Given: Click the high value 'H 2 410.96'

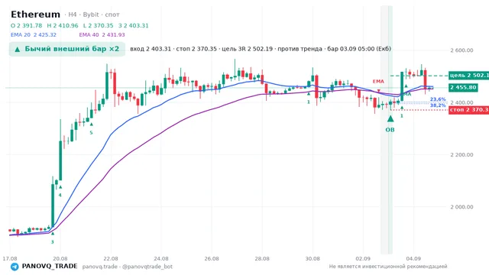Looking at the screenshot, I should 63,25.
